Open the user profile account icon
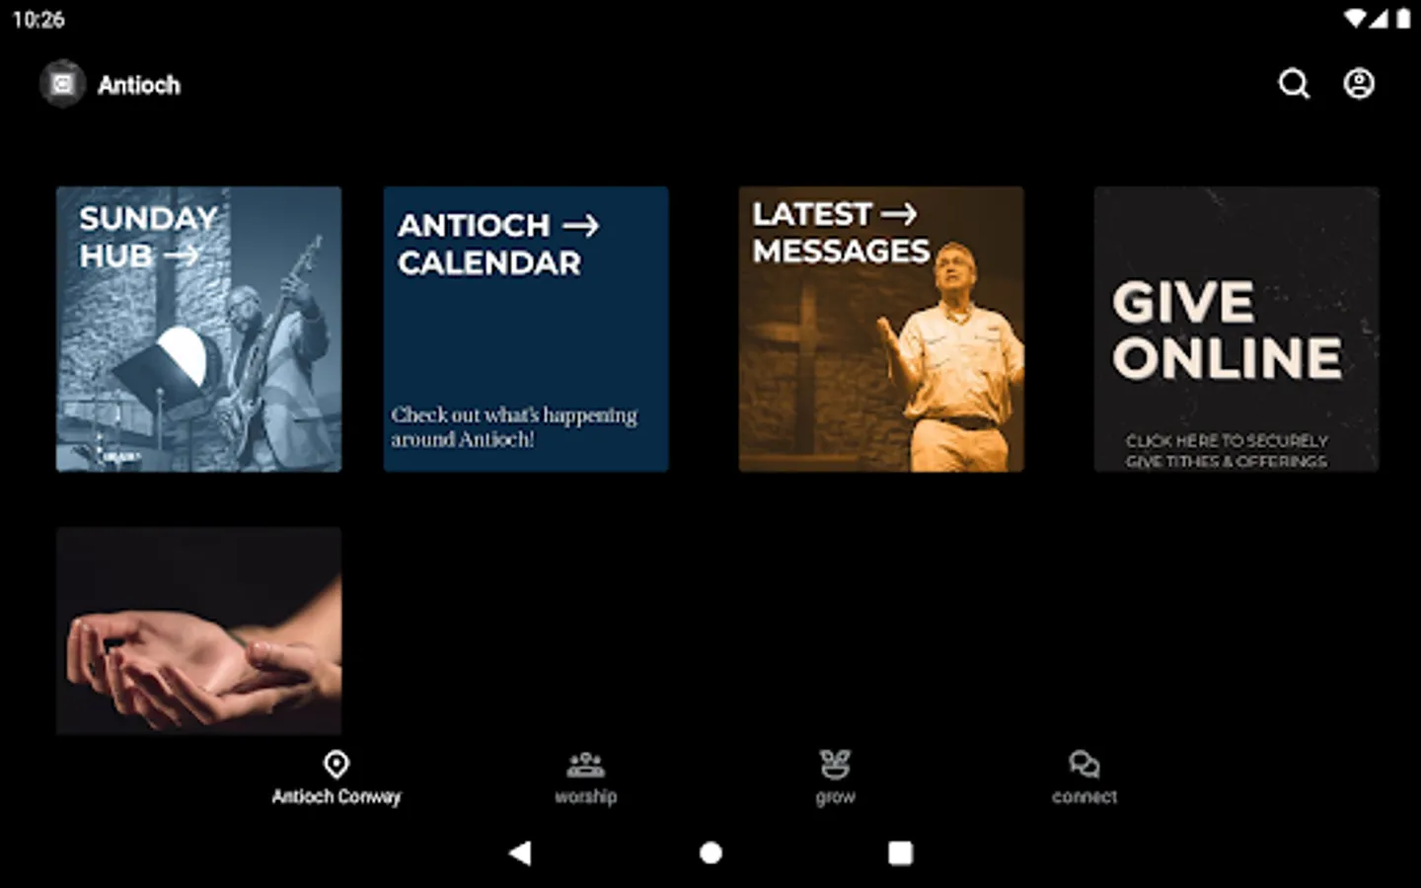Image resolution: width=1421 pixels, height=888 pixels. click(1359, 84)
